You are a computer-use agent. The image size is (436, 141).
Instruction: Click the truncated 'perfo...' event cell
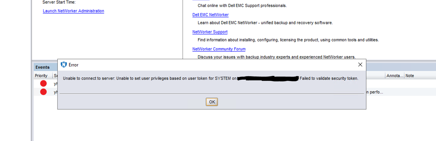375,92
